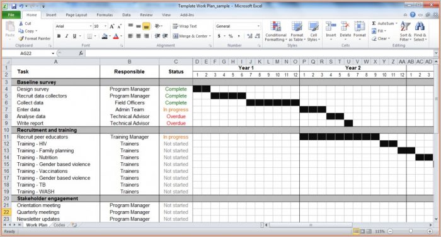Apply Accounting dollar format

pos(219,36)
